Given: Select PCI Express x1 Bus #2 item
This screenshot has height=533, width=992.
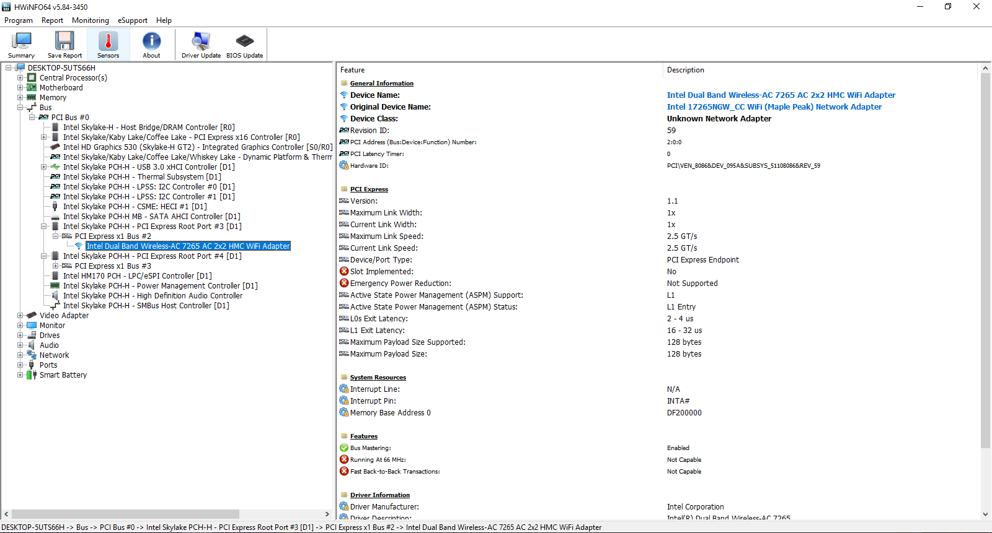Looking at the screenshot, I should [113, 236].
